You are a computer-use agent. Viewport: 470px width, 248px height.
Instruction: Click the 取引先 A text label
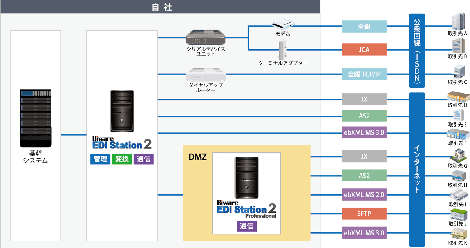458,34
